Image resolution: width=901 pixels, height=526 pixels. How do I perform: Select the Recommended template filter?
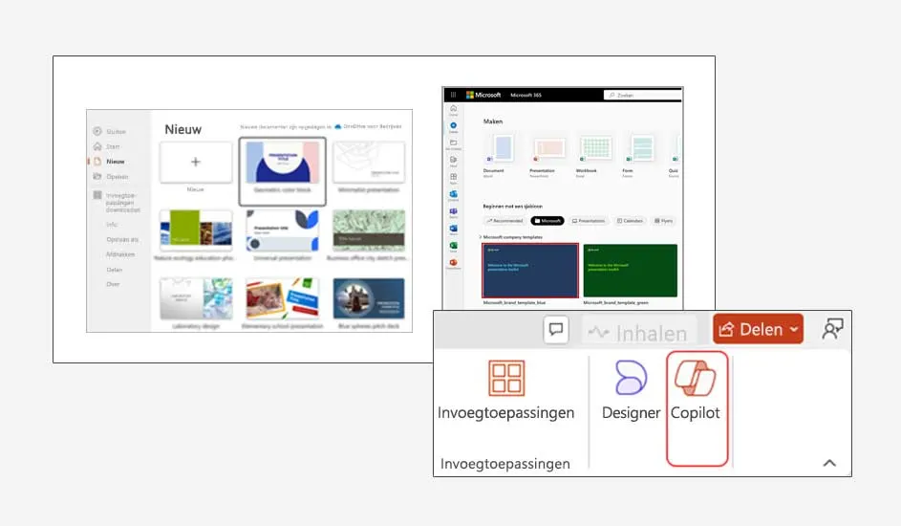click(x=505, y=220)
